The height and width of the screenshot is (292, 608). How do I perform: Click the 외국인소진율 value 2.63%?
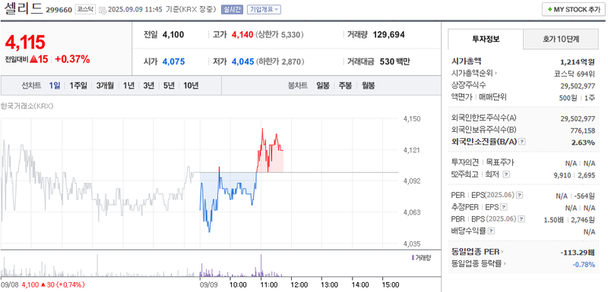583,143
